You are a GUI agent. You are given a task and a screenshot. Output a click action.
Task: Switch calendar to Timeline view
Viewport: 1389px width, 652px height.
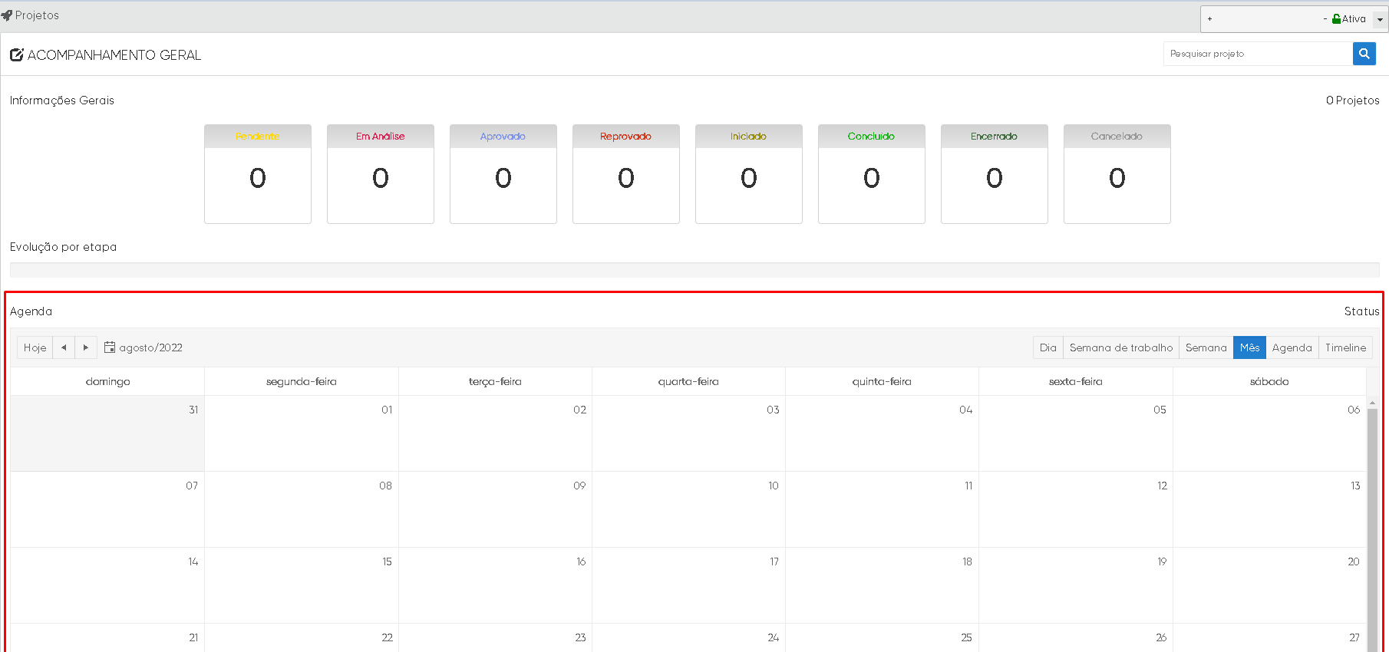tap(1345, 347)
